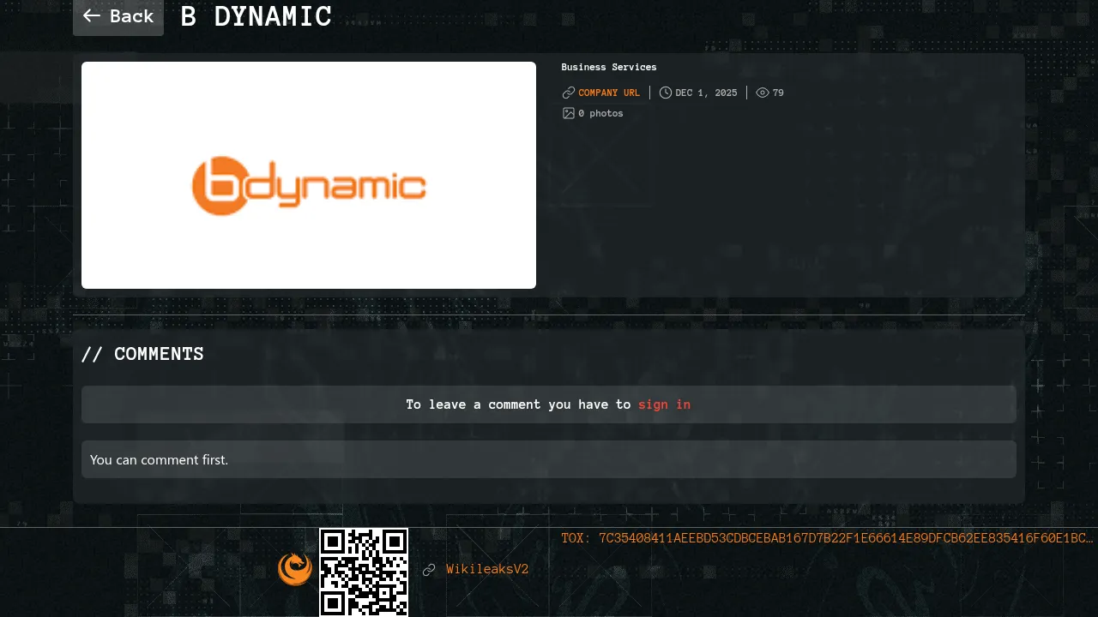Click the Back button
Screen dimensions: 1098x617
(118, 16)
